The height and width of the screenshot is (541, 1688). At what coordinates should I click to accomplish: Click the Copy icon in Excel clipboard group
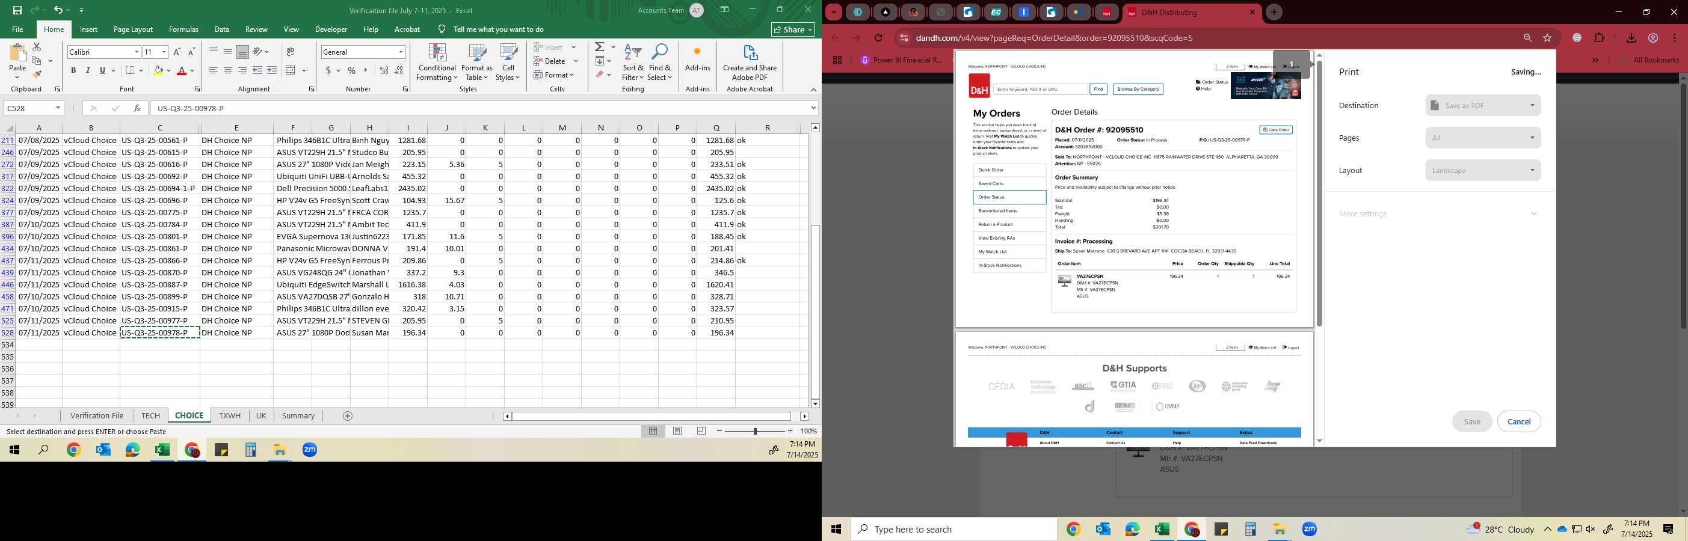pos(37,61)
